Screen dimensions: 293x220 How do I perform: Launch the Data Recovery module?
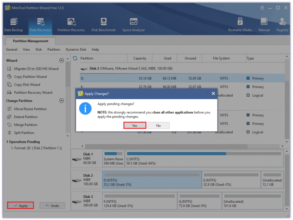tap(40, 25)
